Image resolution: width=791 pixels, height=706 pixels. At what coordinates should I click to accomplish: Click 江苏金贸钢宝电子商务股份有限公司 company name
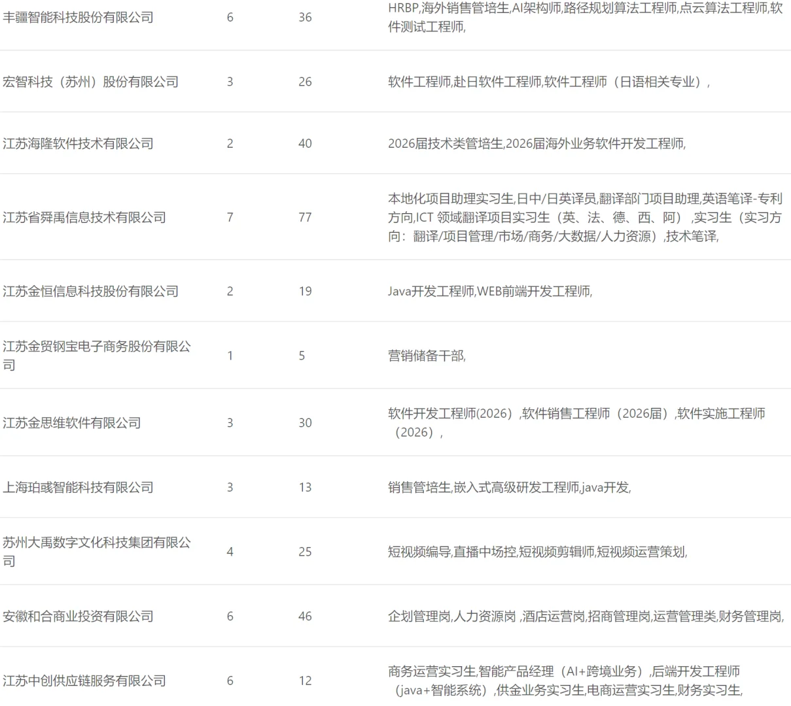tap(97, 356)
